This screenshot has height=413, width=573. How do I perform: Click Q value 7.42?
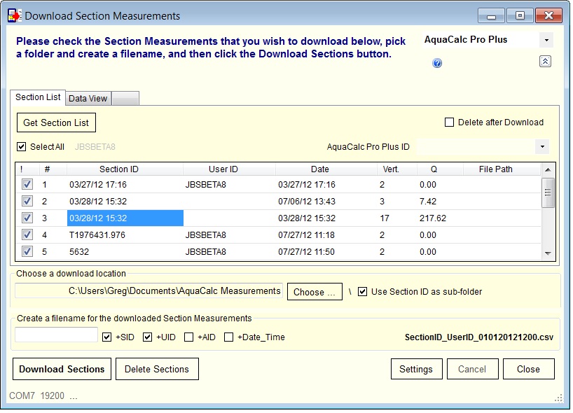click(x=428, y=201)
